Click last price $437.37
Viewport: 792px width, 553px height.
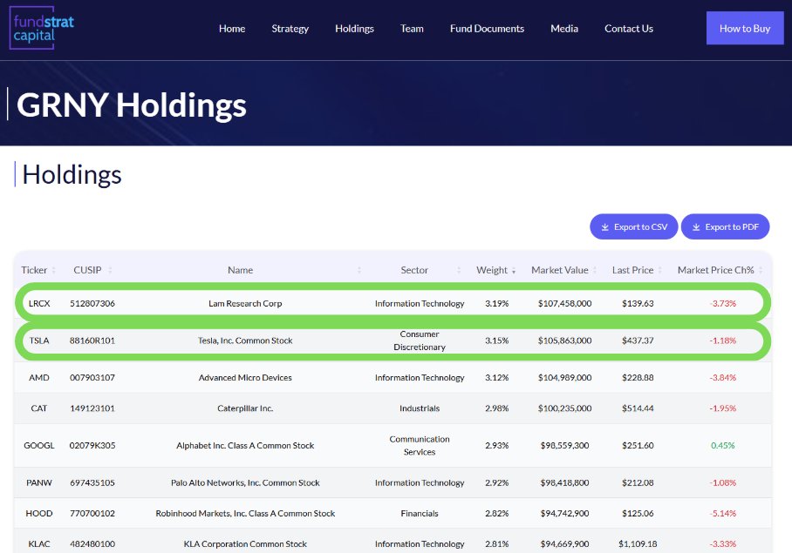click(638, 341)
